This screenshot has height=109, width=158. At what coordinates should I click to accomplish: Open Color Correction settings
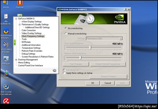click(29, 30)
